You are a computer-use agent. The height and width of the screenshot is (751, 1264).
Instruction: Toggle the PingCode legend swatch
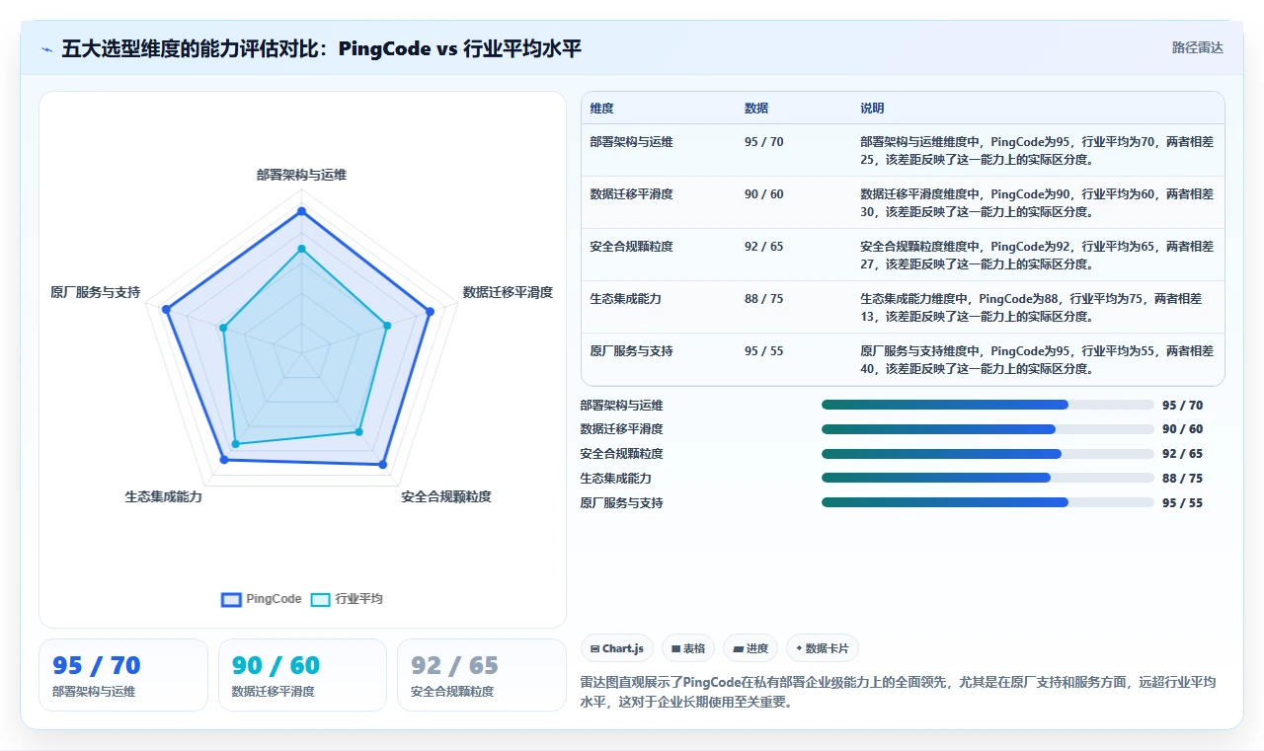pyautogui.click(x=231, y=599)
